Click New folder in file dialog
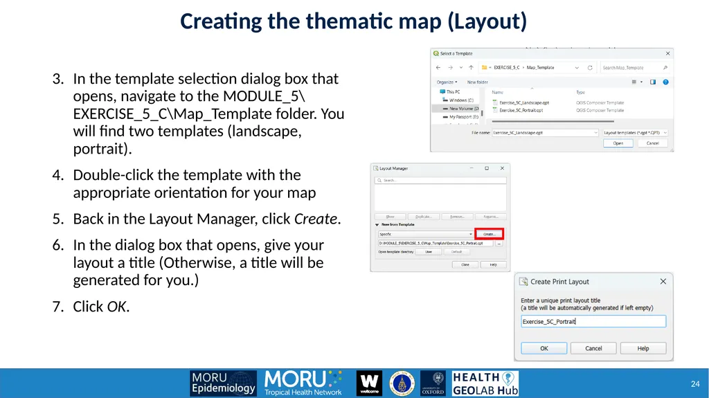The image size is (709, 398). pyautogui.click(x=478, y=82)
